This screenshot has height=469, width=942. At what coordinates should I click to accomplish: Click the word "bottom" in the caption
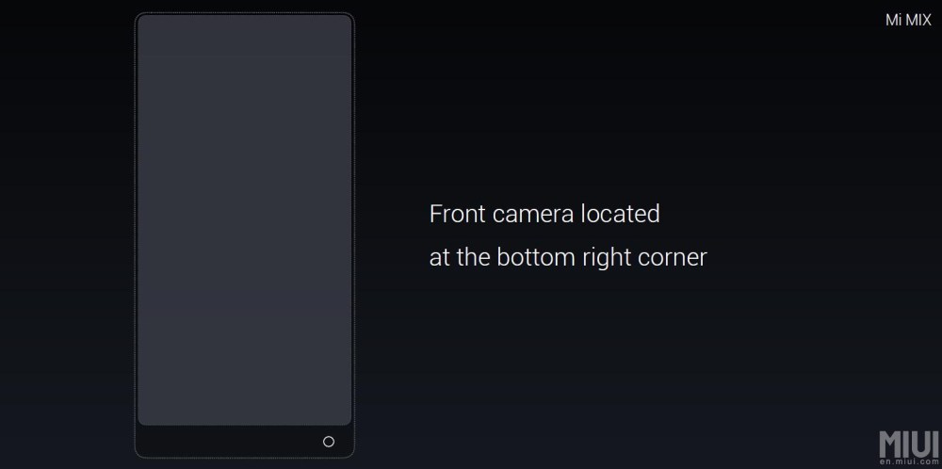pyautogui.click(x=536, y=257)
